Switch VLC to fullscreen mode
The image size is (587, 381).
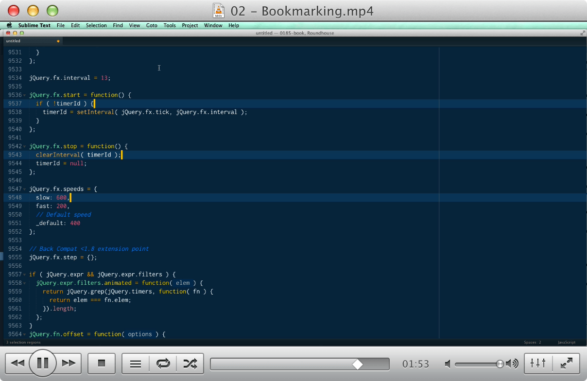(x=566, y=363)
